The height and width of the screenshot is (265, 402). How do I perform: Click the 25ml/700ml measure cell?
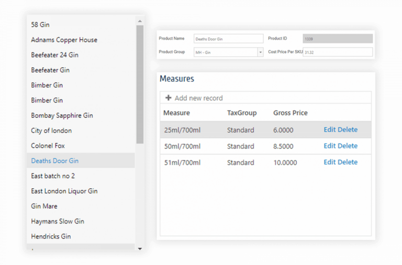tap(182, 130)
